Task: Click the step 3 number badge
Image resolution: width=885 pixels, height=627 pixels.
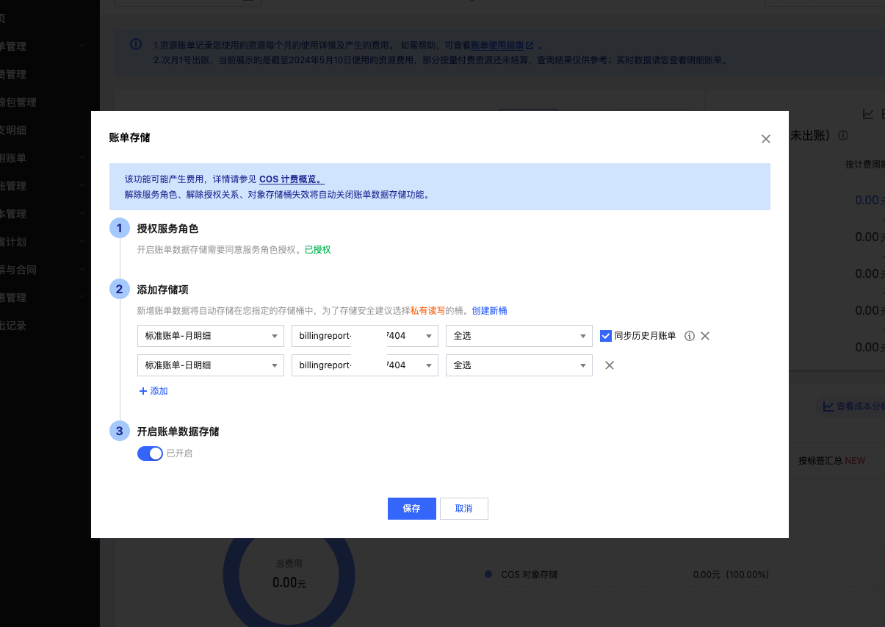Action: (120, 431)
